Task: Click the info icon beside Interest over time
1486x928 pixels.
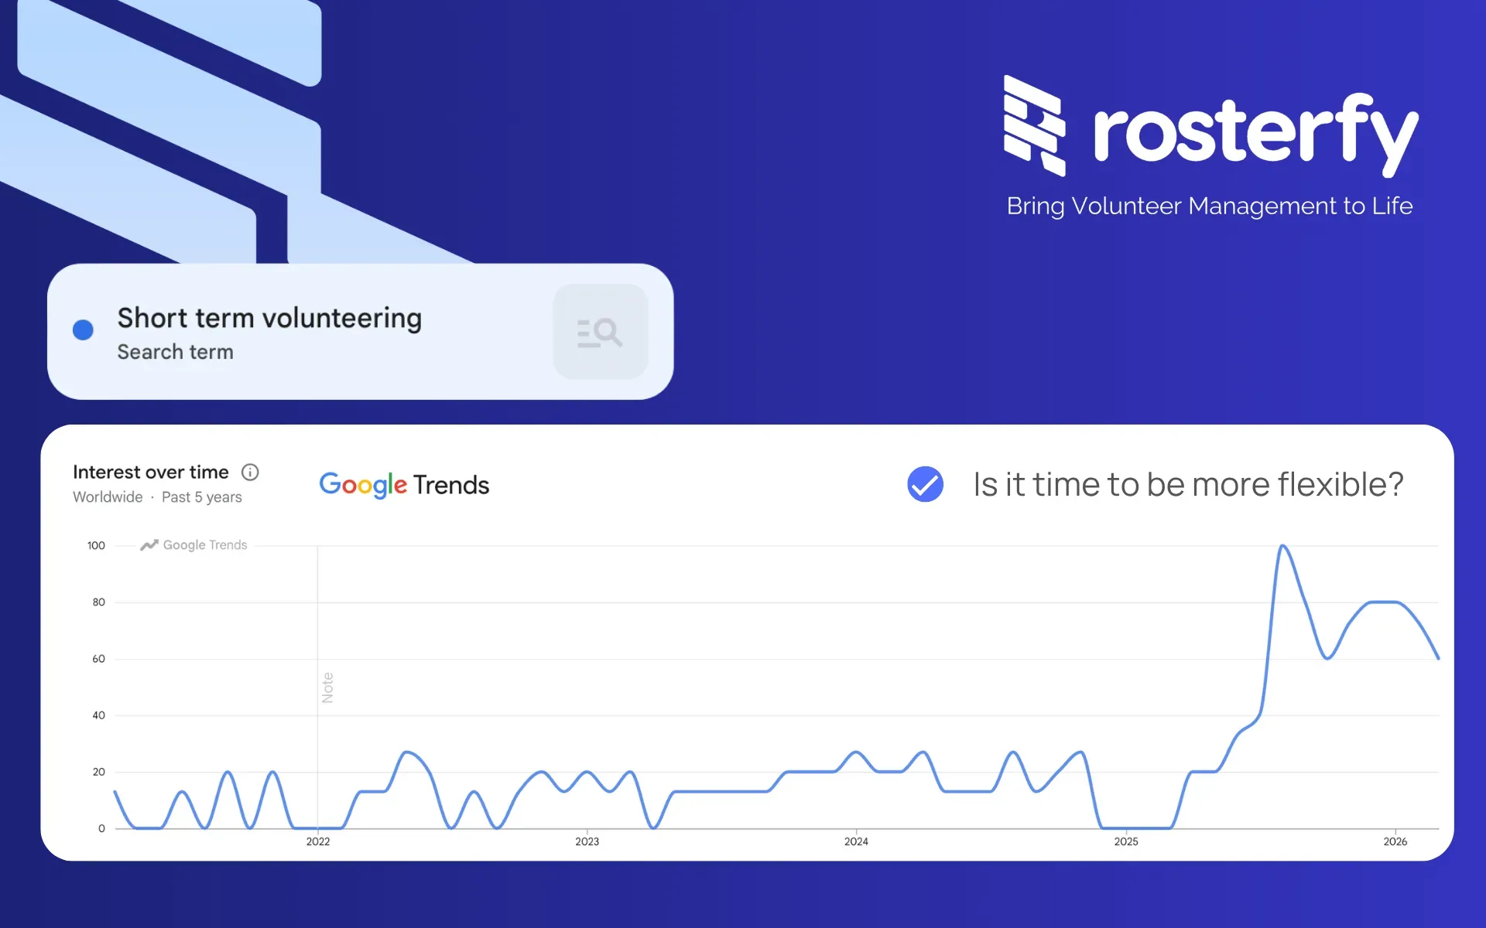Action: point(250,472)
